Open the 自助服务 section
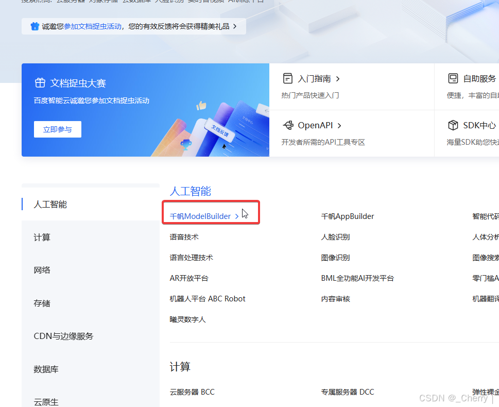Screen dimensions: 499x407 click(x=479, y=79)
